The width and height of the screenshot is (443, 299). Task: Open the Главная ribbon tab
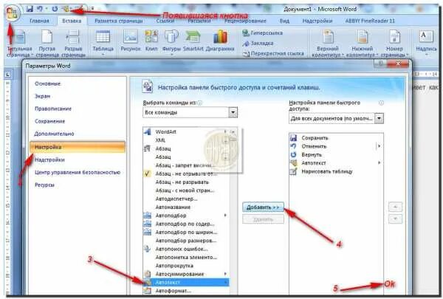coord(39,21)
